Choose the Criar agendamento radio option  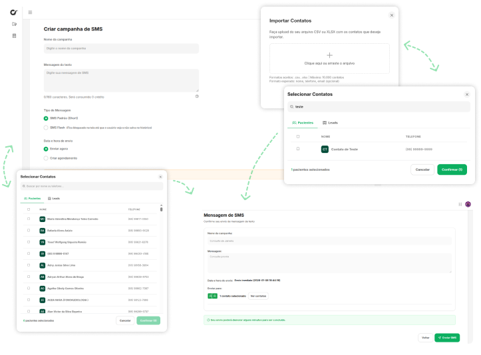[46, 158]
